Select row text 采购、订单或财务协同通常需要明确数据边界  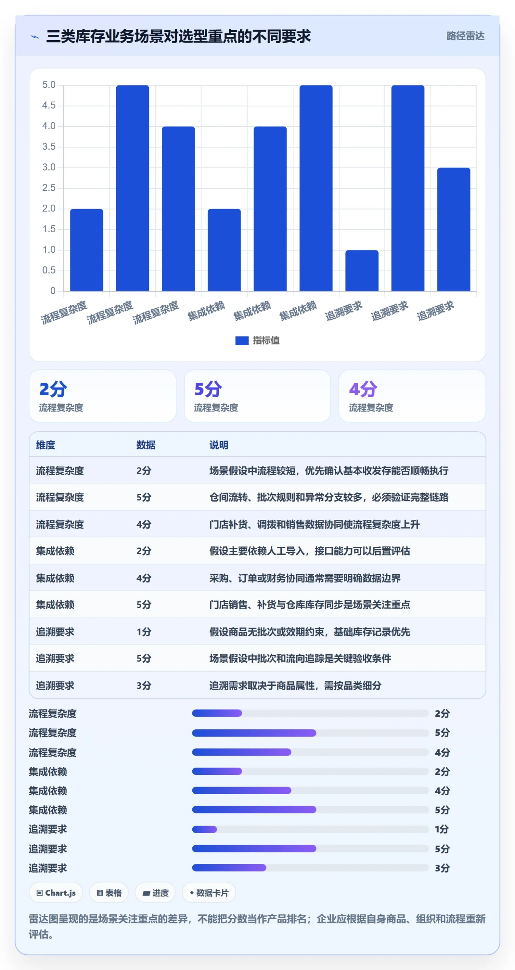click(305, 578)
